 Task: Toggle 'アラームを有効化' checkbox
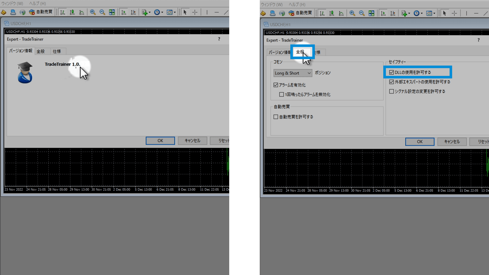pos(276,85)
